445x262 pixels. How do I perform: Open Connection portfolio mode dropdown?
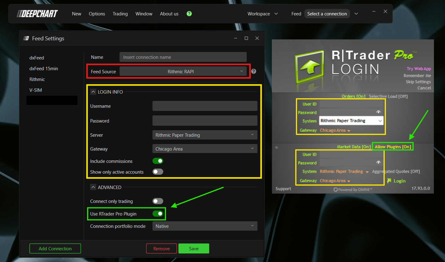tap(205, 226)
